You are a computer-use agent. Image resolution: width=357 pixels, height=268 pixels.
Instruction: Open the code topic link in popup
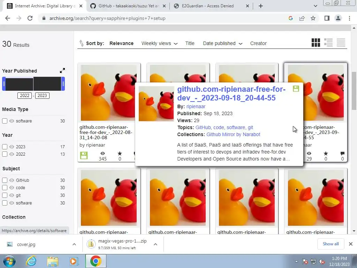219,127
